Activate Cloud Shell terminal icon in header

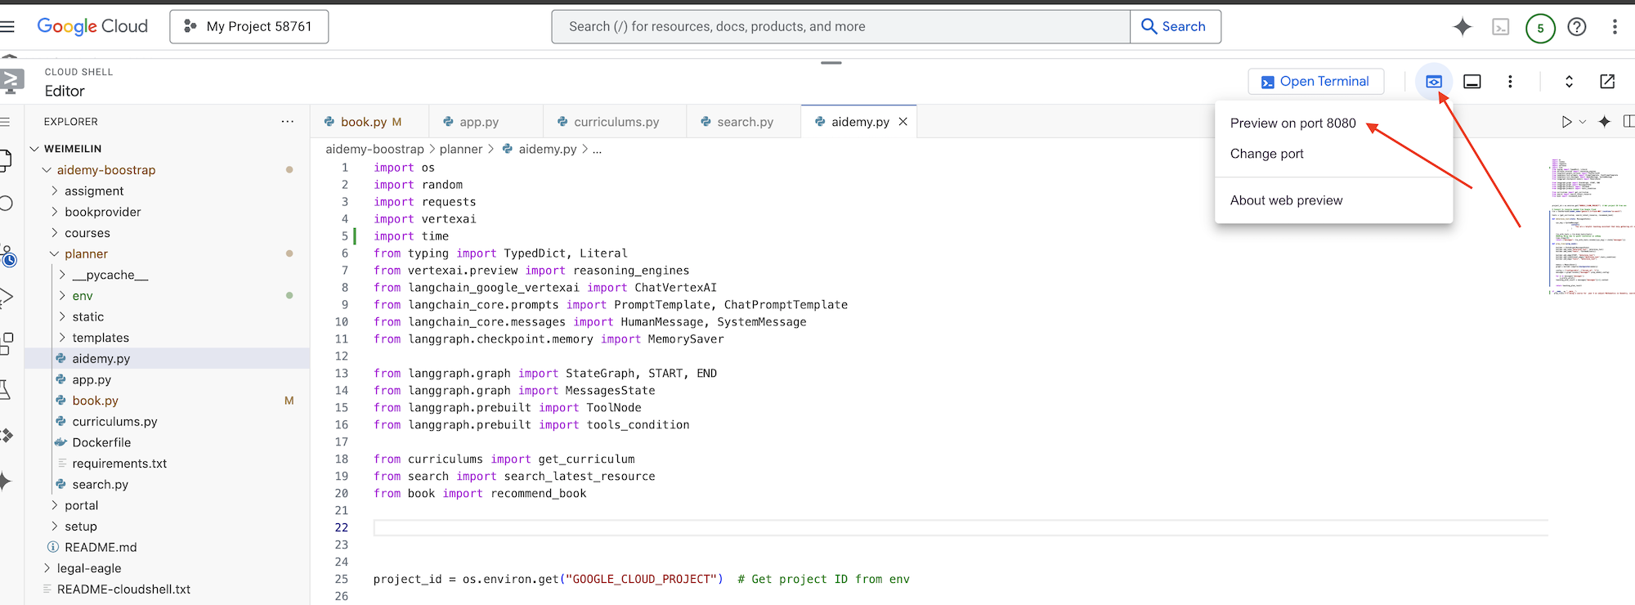pyautogui.click(x=1501, y=27)
